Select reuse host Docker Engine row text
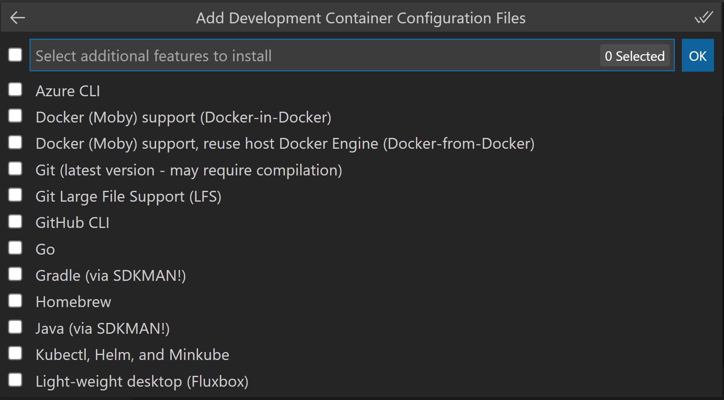 (x=285, y=144)
